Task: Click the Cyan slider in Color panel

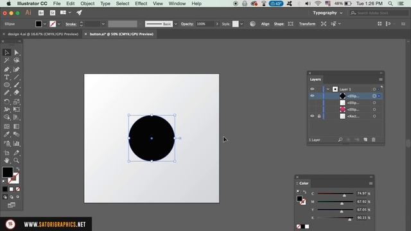Action: pos(335,194)
